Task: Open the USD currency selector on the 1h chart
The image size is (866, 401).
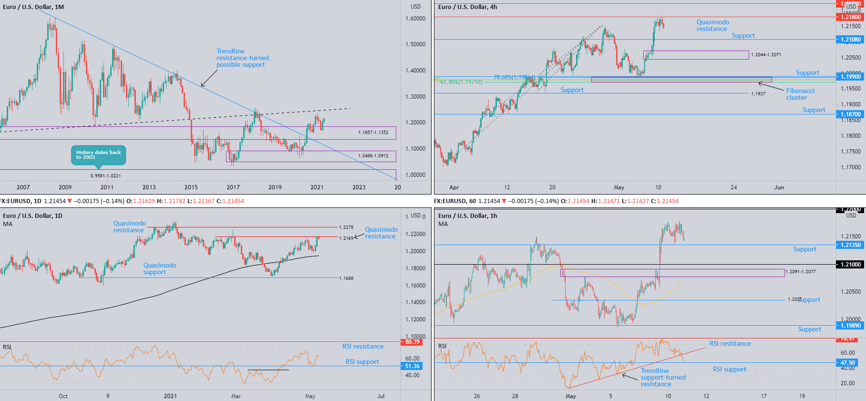Action: point(851,216)
